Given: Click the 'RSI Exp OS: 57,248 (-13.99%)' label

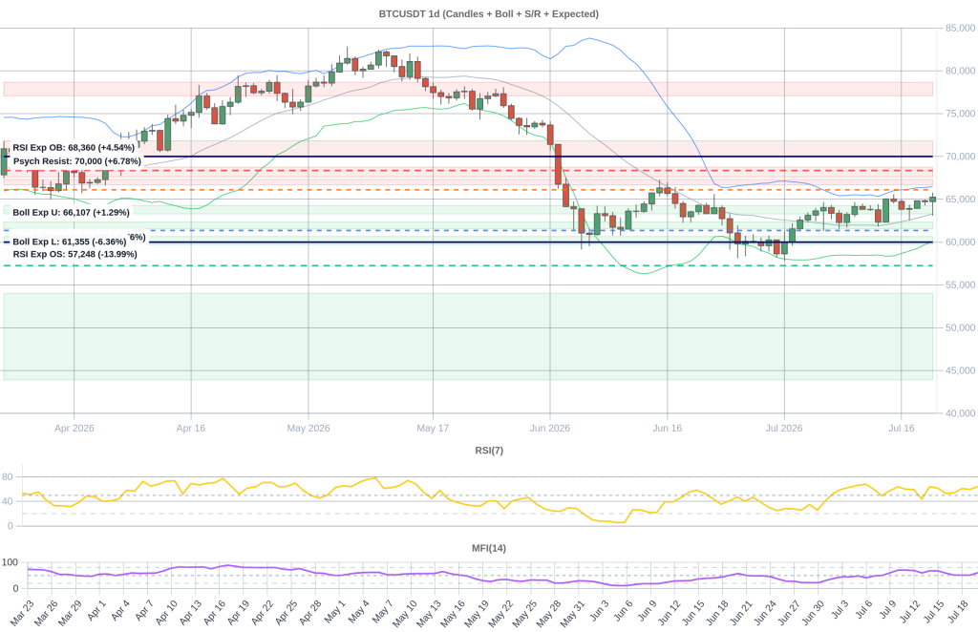Looking at the screenshot, I should (x=74, y=254).
